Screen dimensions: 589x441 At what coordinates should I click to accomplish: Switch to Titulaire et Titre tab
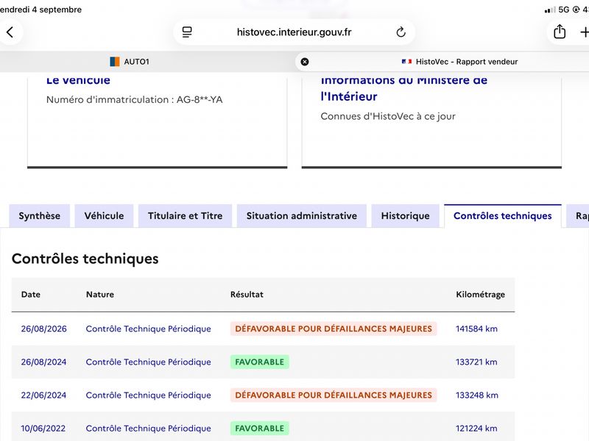[186, 216]
